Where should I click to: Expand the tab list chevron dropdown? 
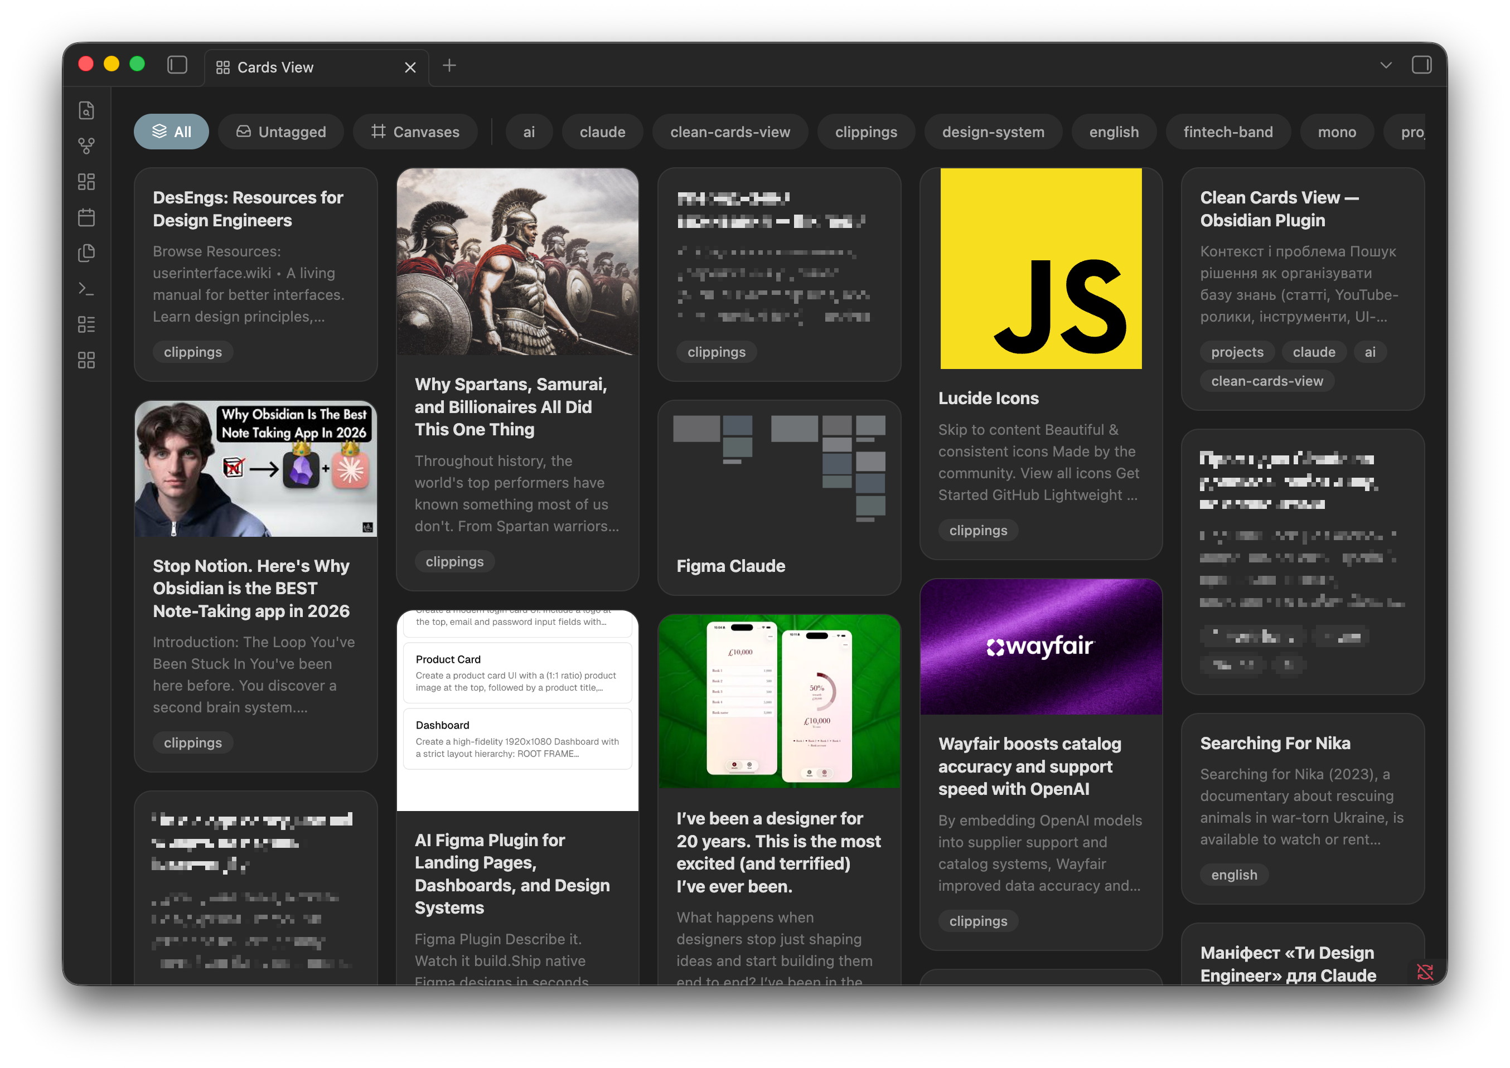[x=1386, y=65]
